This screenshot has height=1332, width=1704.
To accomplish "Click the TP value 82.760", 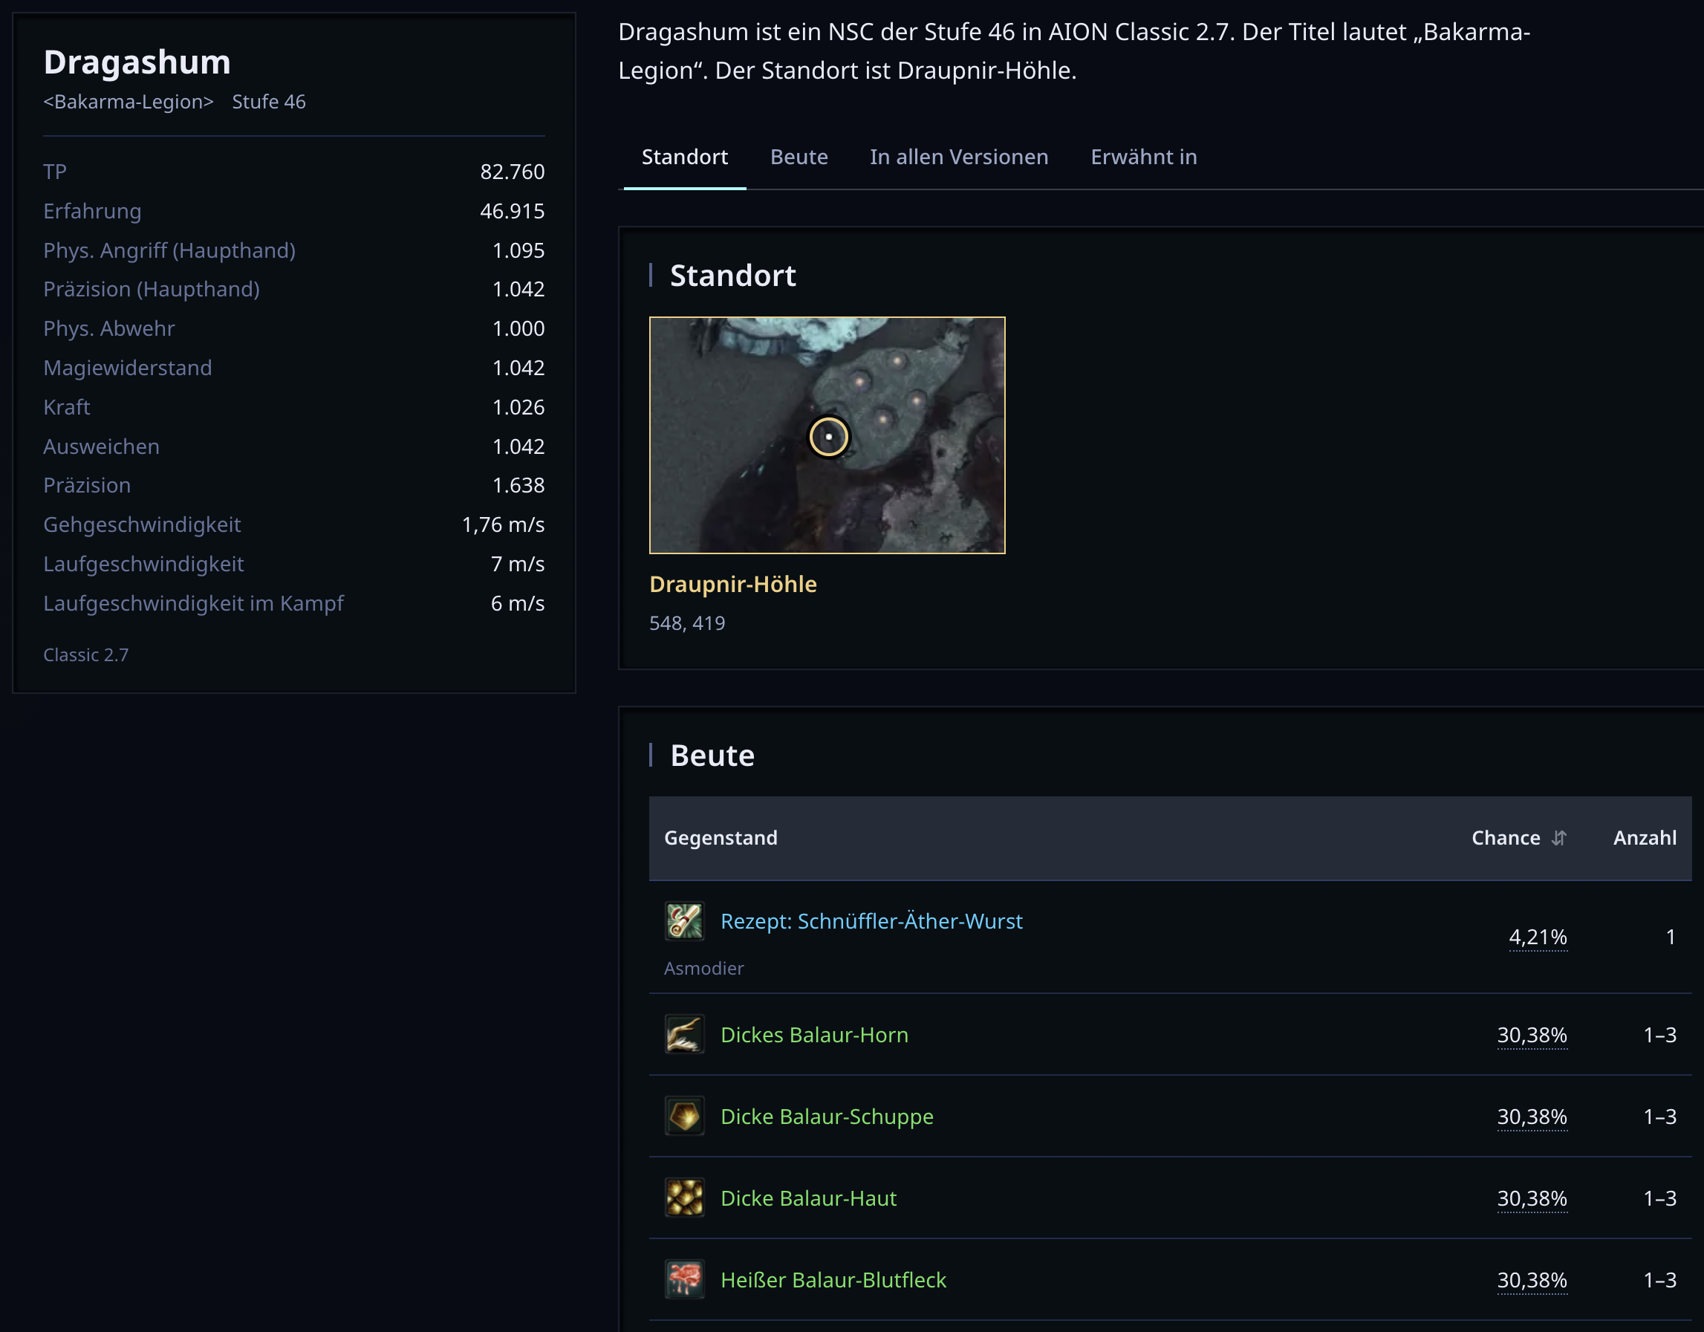I will pyautogui.click(x=512, y=172).
